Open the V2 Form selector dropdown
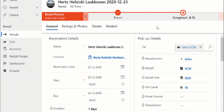224x112 pixels. pos(77,6)
